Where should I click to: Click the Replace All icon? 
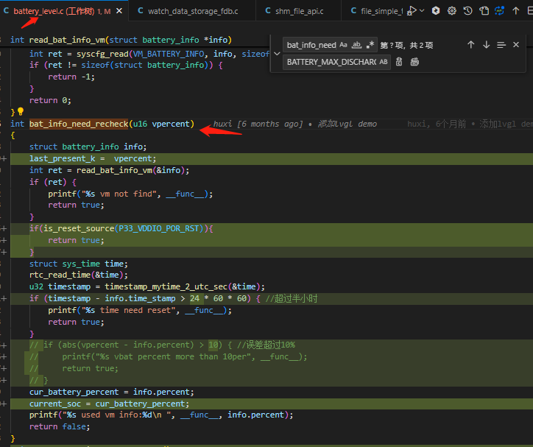point(414,62)
